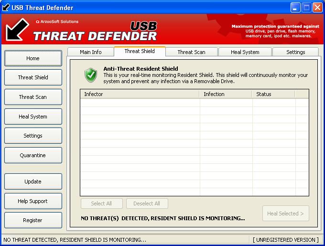Sort by the Infection column header
This screenshot has width=325, height=246.
click(226, 94)
